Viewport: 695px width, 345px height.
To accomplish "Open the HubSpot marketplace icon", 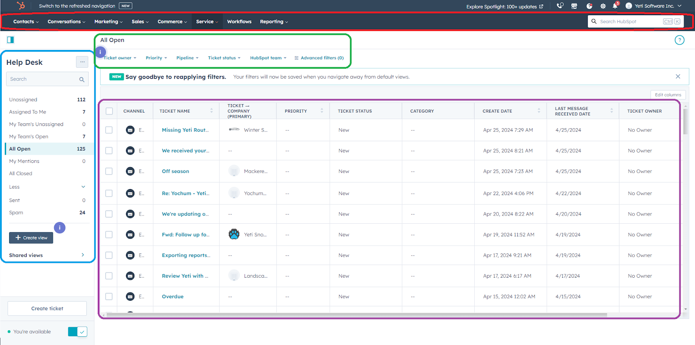I will click(x=574, y=6).
